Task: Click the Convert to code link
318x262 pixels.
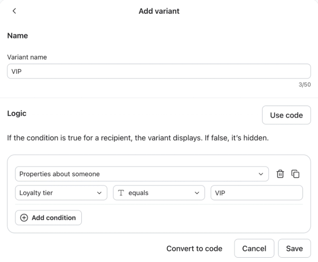Action: (x=194, y=248)
